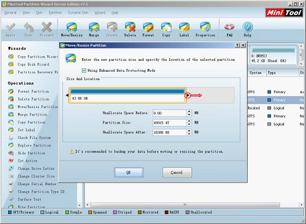The image size is (306, 224).
Task: Click the horizontal scrollbar right arrow
Action: click(x=302, y=205)
